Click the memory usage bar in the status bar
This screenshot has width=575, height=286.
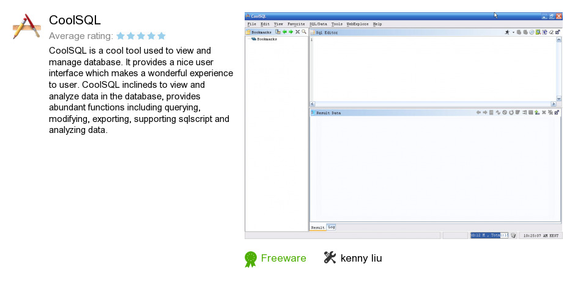click(x=489, y=235)
